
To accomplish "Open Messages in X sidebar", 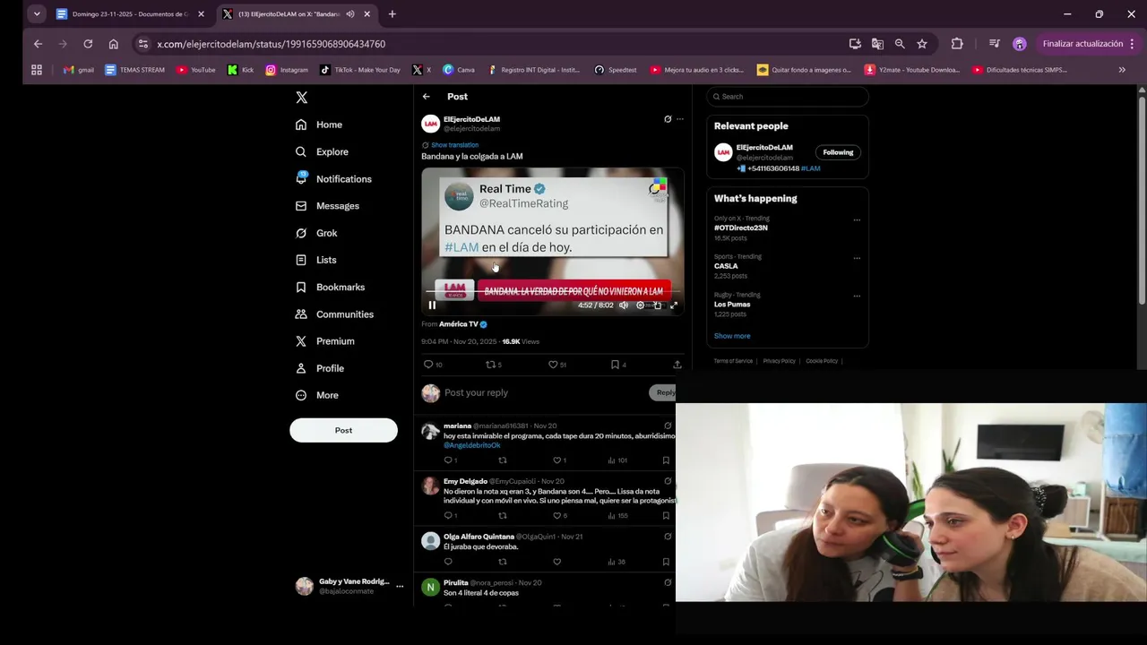I will [x=327, y=206].
